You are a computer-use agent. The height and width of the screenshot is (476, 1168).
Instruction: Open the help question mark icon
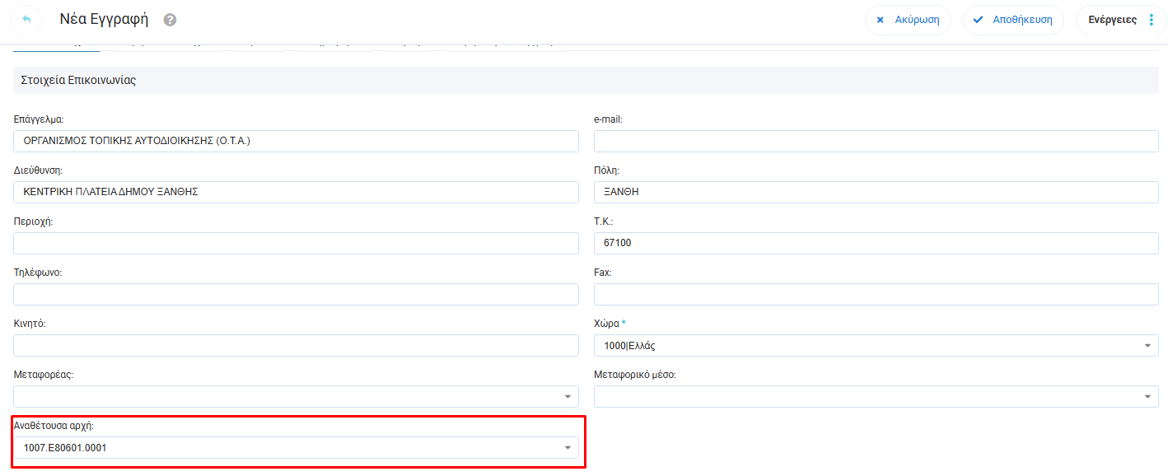[170, 20]
